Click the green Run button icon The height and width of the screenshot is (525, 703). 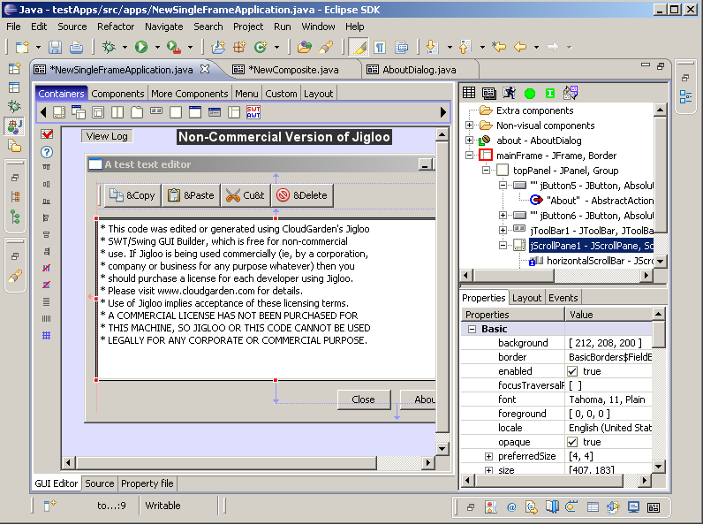(x=140, y=47)
